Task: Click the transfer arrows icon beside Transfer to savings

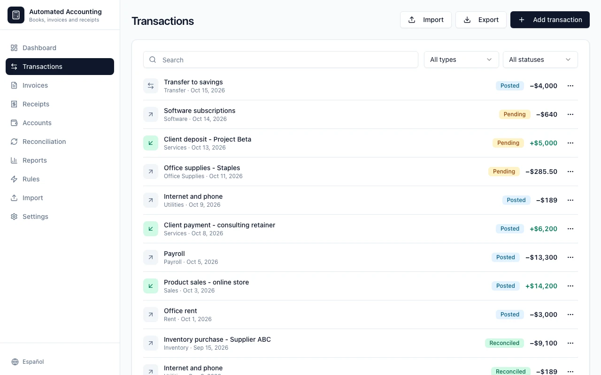Action: (151, 86)
